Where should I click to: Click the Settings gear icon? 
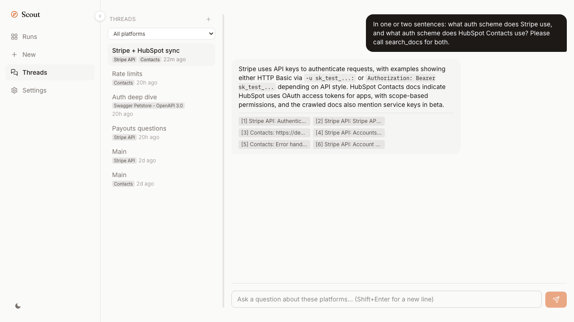coord(14,90)
